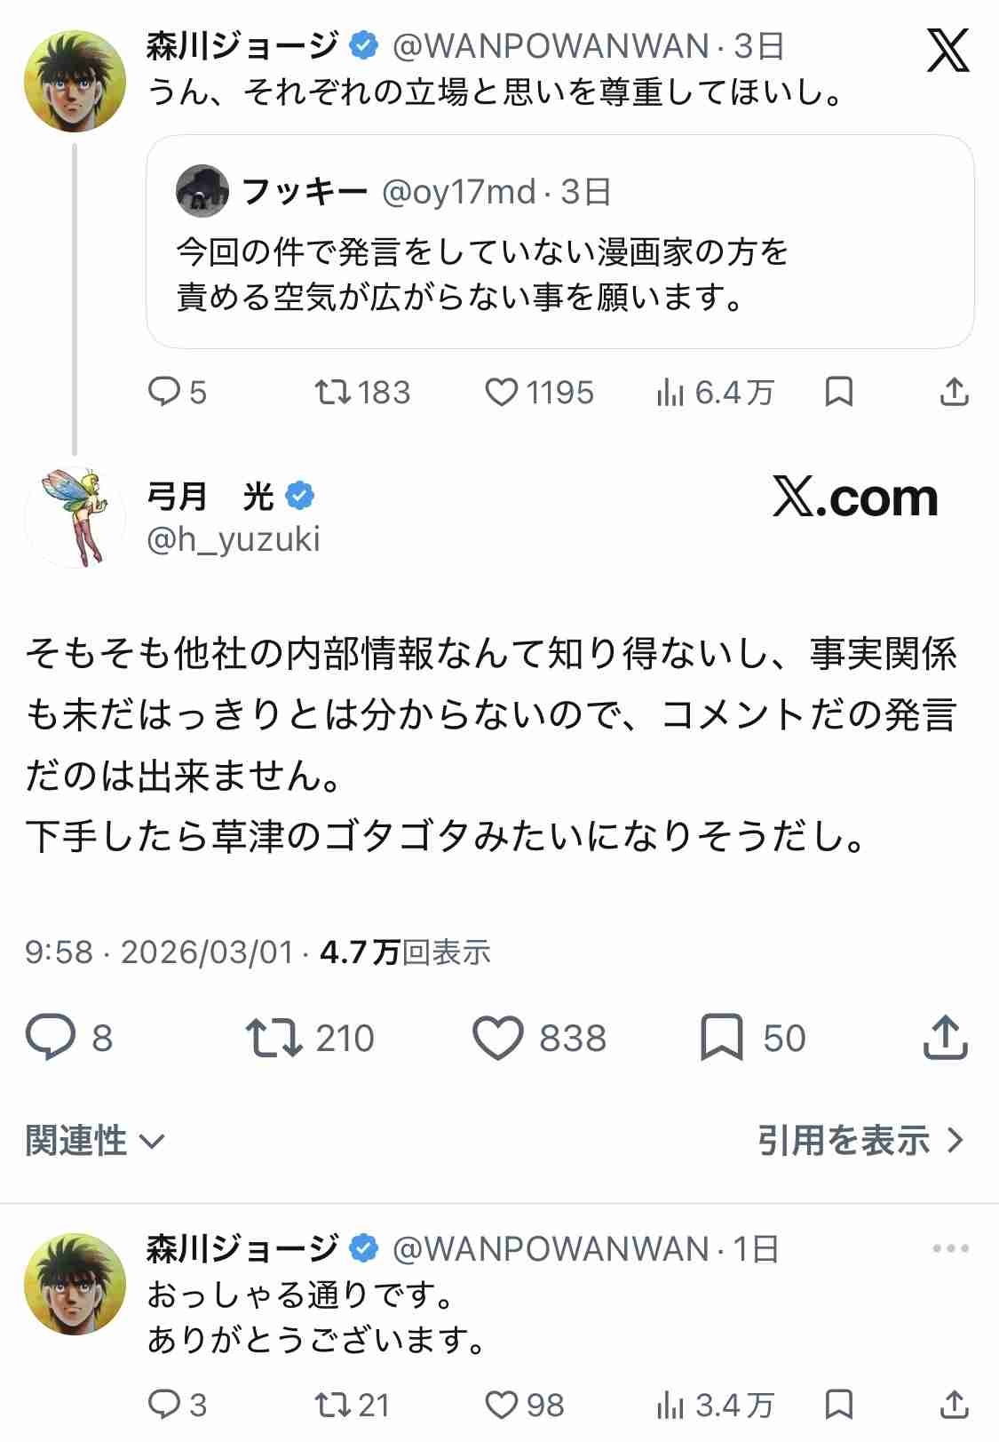Like 弓月光's post with 838 likes

498,1038
